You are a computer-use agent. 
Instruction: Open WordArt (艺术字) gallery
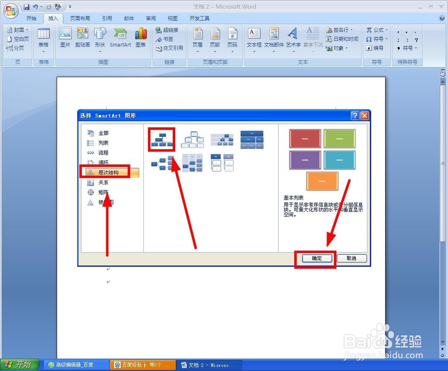click(293, 40)
